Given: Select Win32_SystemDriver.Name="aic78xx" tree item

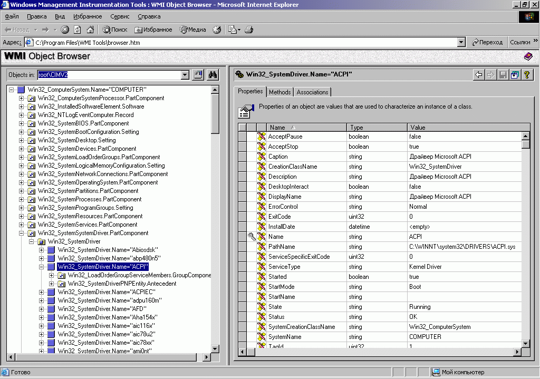Looking at the screenshot, I should point(106,343).
